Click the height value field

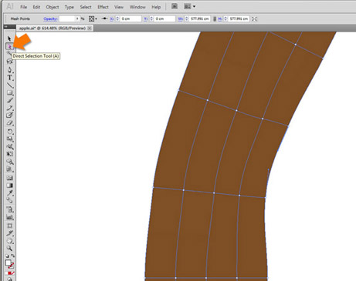(239, 18)
